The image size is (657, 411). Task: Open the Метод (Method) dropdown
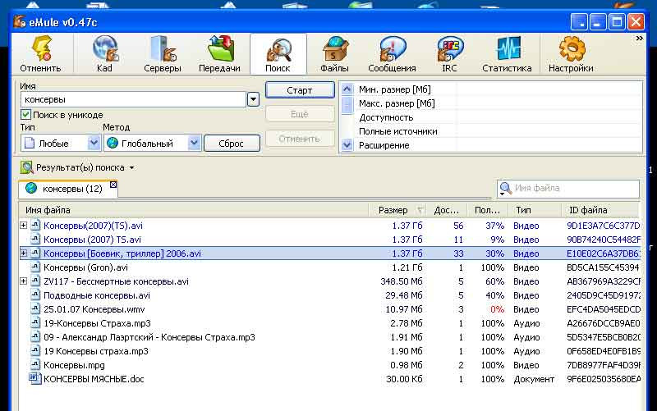[x=194, y=143]
